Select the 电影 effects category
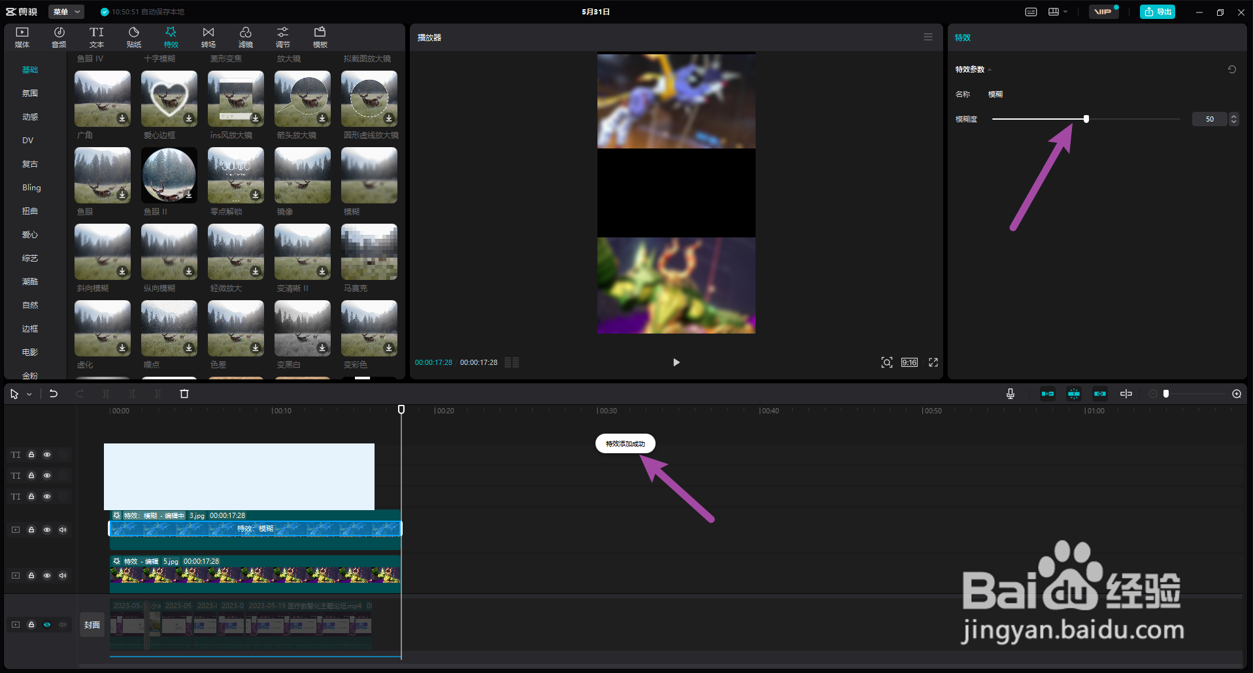This screenshot has width=1253, height=673. (x=30, y=353)
